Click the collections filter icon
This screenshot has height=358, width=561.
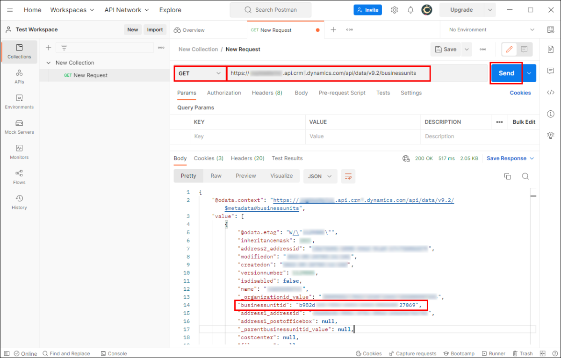[64, 47]
